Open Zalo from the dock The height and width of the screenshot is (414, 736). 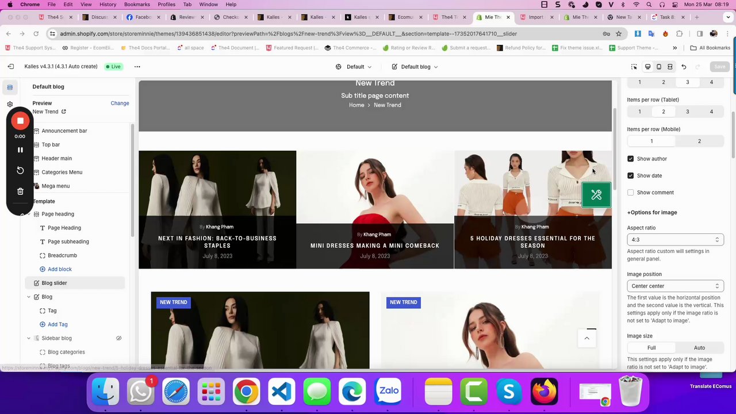click(389, 392)
